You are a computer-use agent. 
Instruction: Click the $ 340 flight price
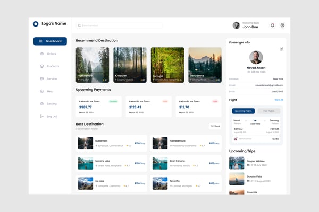click(275, 139)
